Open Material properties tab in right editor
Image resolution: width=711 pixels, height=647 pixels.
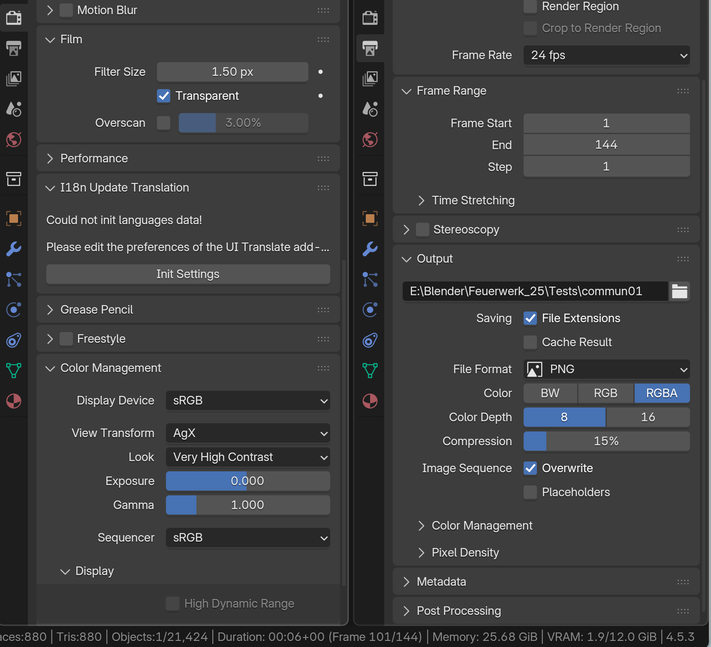click(x=370, y=401)
